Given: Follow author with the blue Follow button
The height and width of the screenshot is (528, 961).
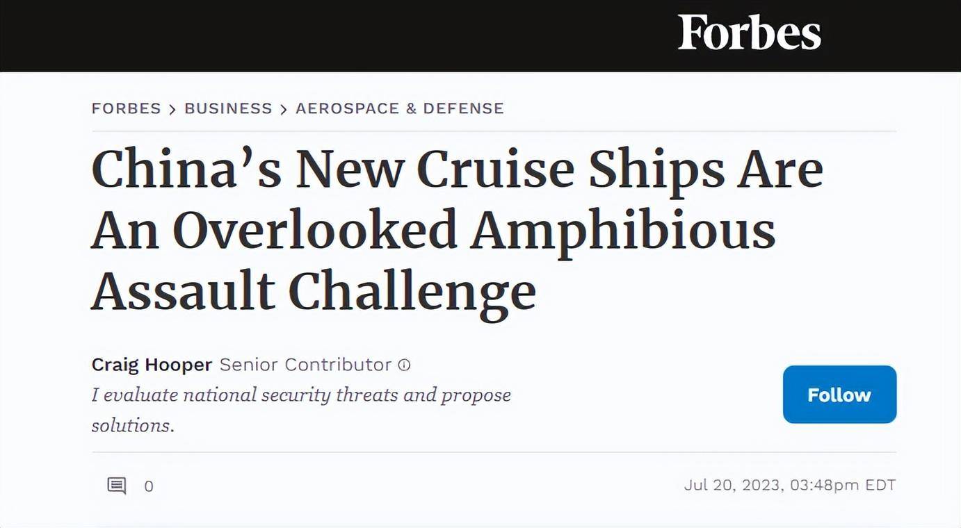Looking at the screenshot, I should (x=839, y=395).
